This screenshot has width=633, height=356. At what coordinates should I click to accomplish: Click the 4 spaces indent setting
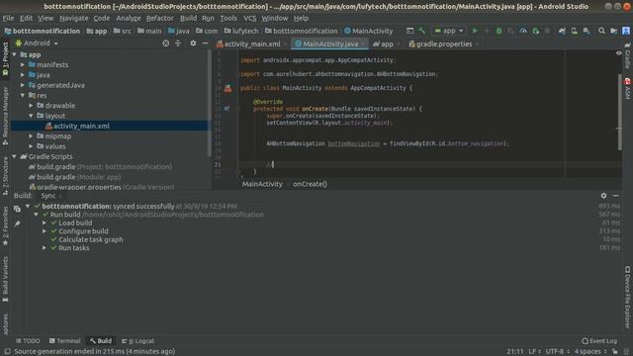590,352
